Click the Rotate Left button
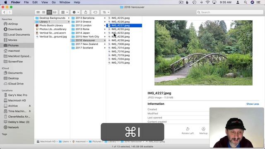Screen dimensions: 265x149 tap(188, 131)
